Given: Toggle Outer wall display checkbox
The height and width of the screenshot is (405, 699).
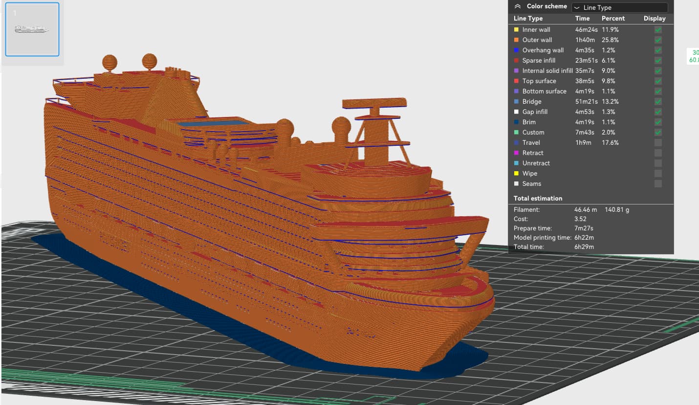Looking at the screenshot, I should (x=658, y=40).
